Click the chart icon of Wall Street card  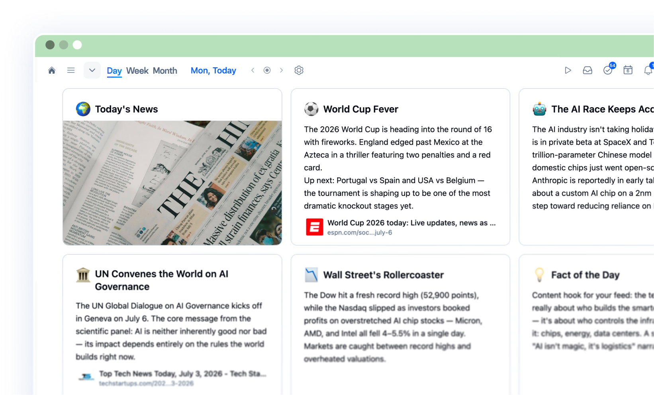click(311, 275)
